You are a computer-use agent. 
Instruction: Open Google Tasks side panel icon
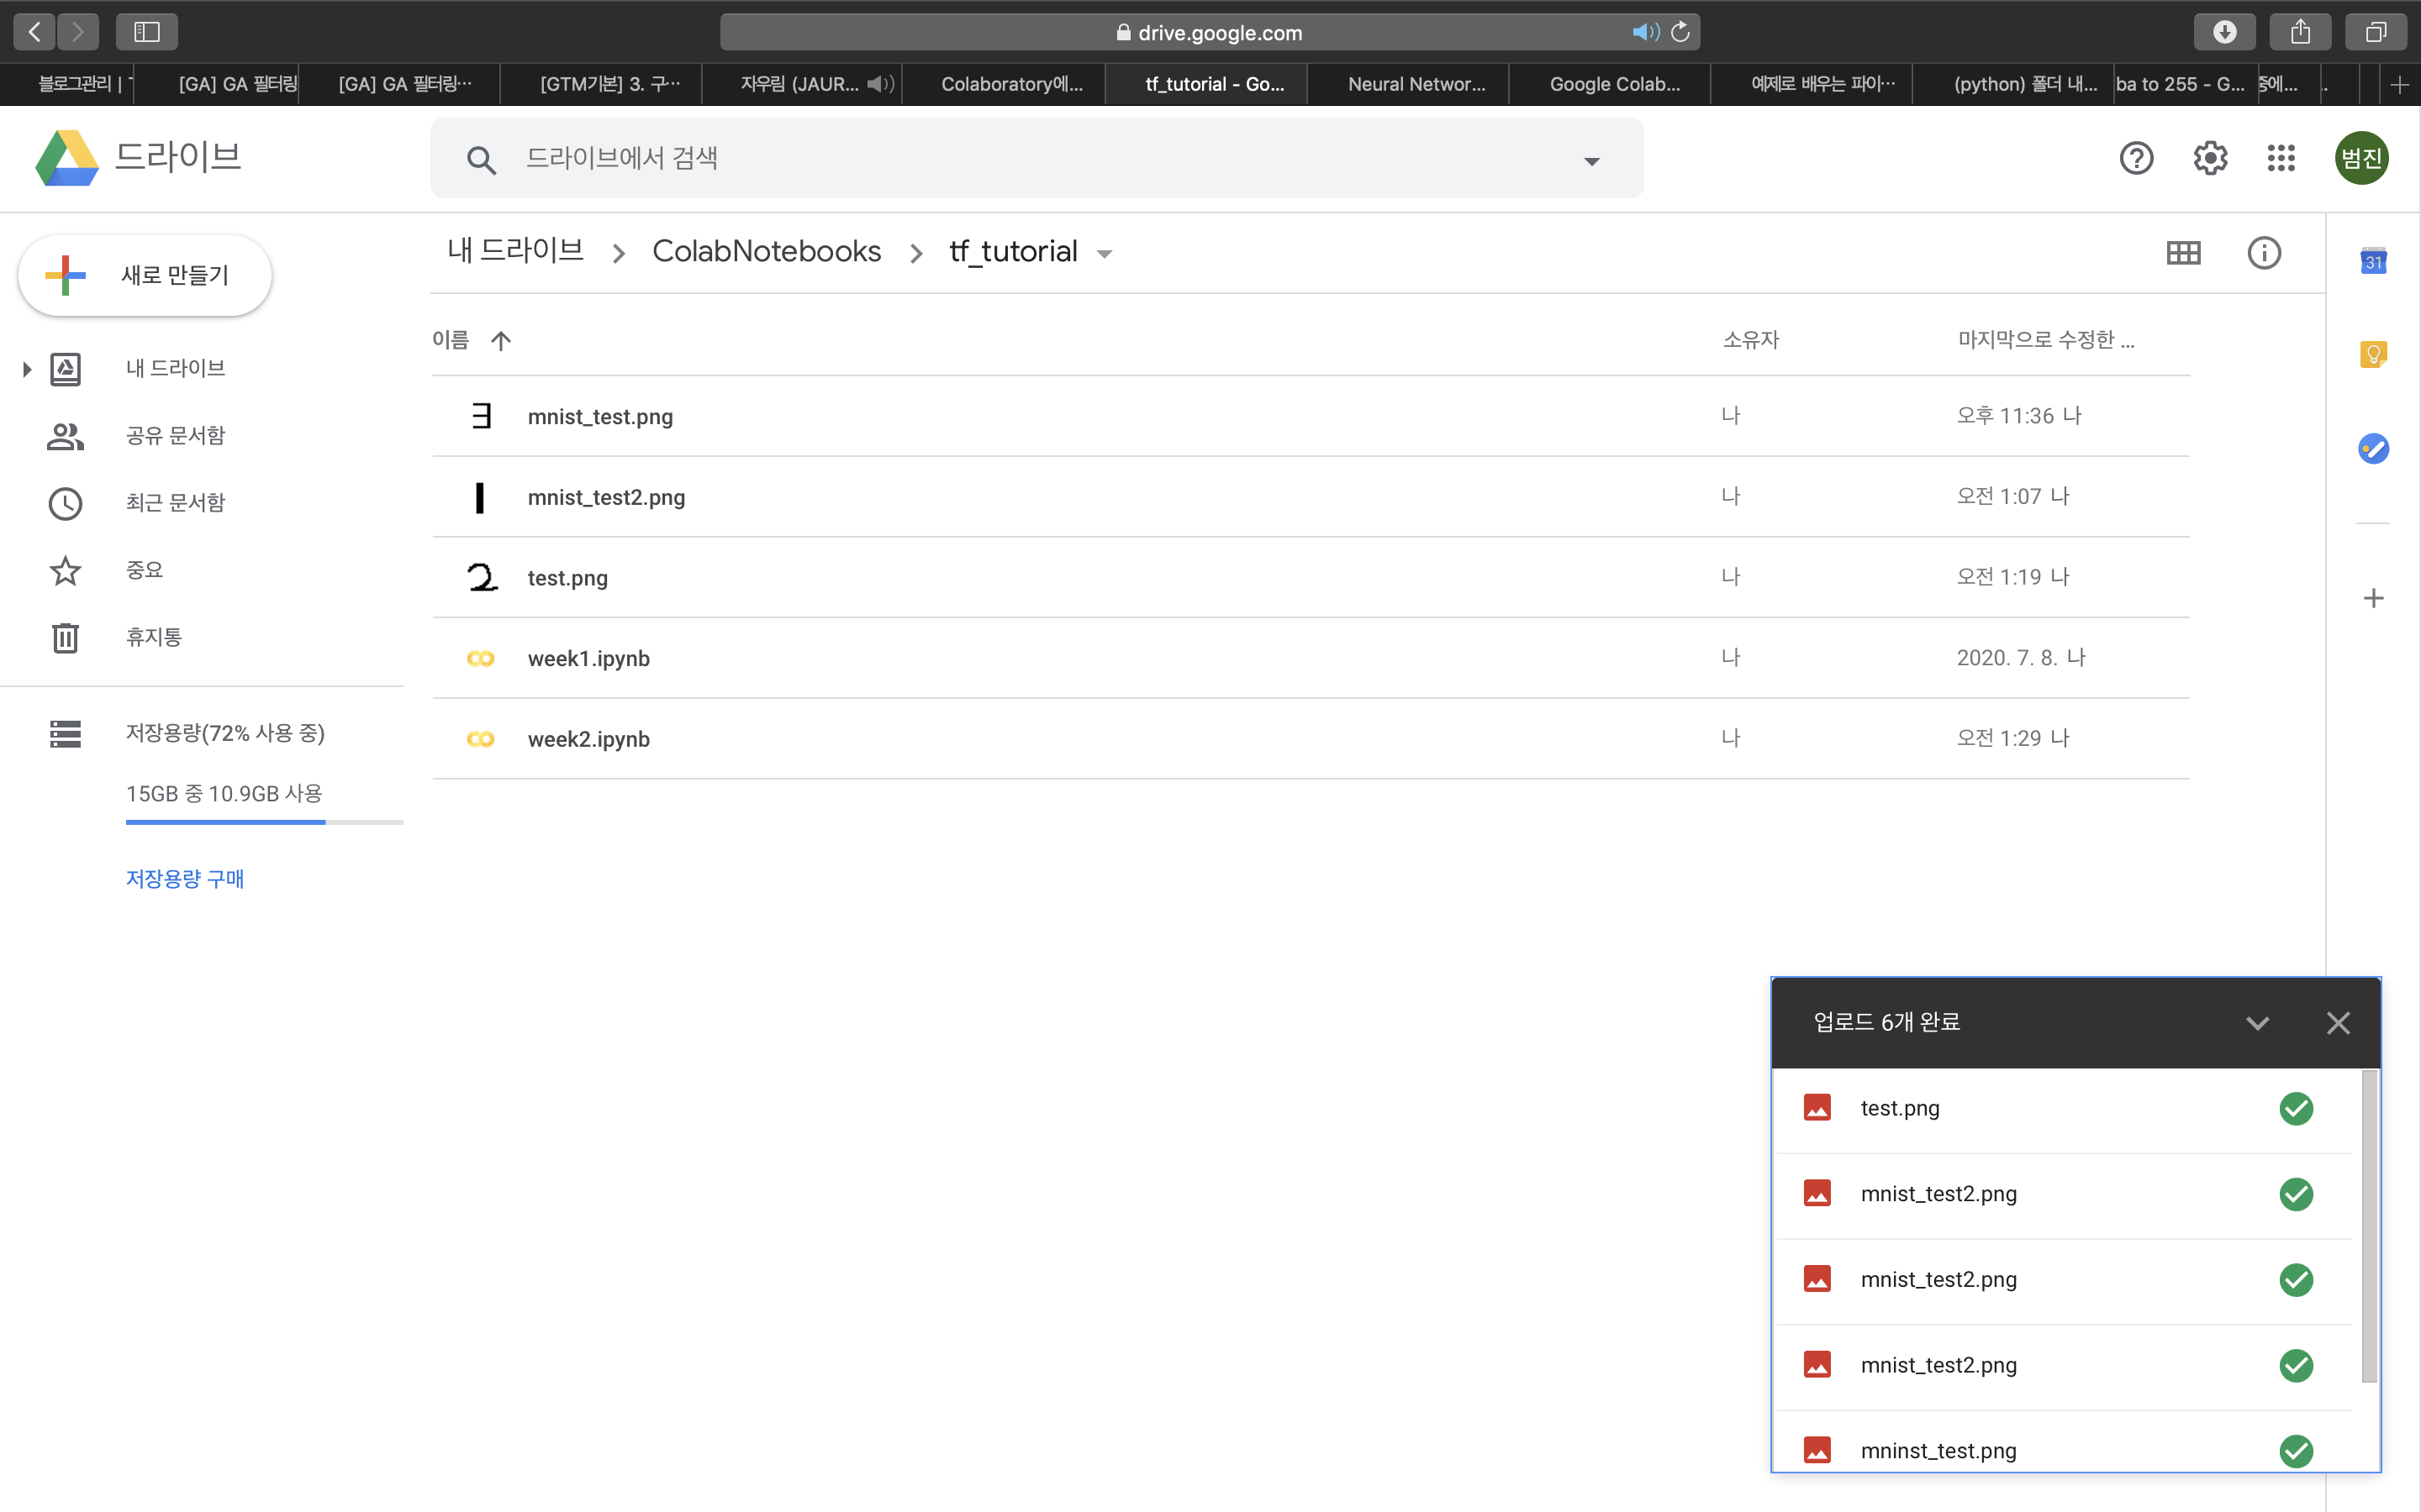tap(2373, 448)
